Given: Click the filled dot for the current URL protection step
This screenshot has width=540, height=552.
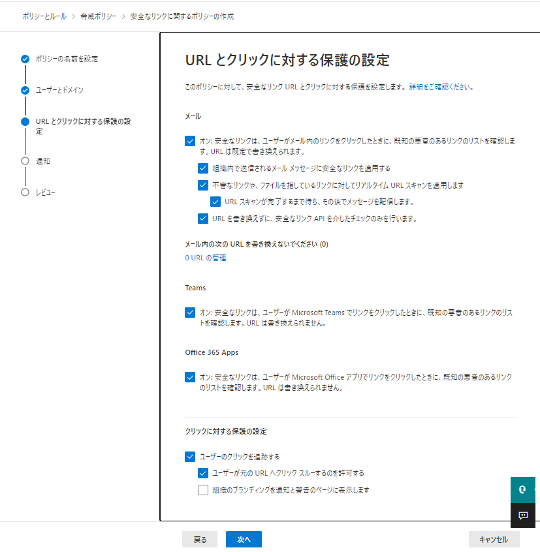Looking at the screenshot, I should click(x=25, y=122).
